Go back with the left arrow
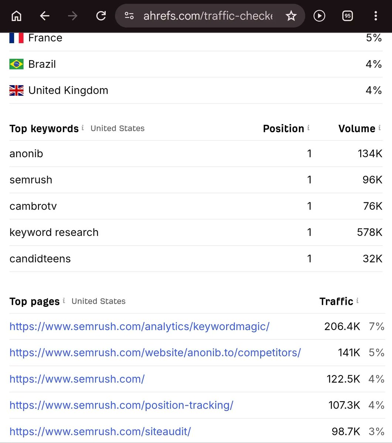The image size is (392, 443). (x=45, y=16)
